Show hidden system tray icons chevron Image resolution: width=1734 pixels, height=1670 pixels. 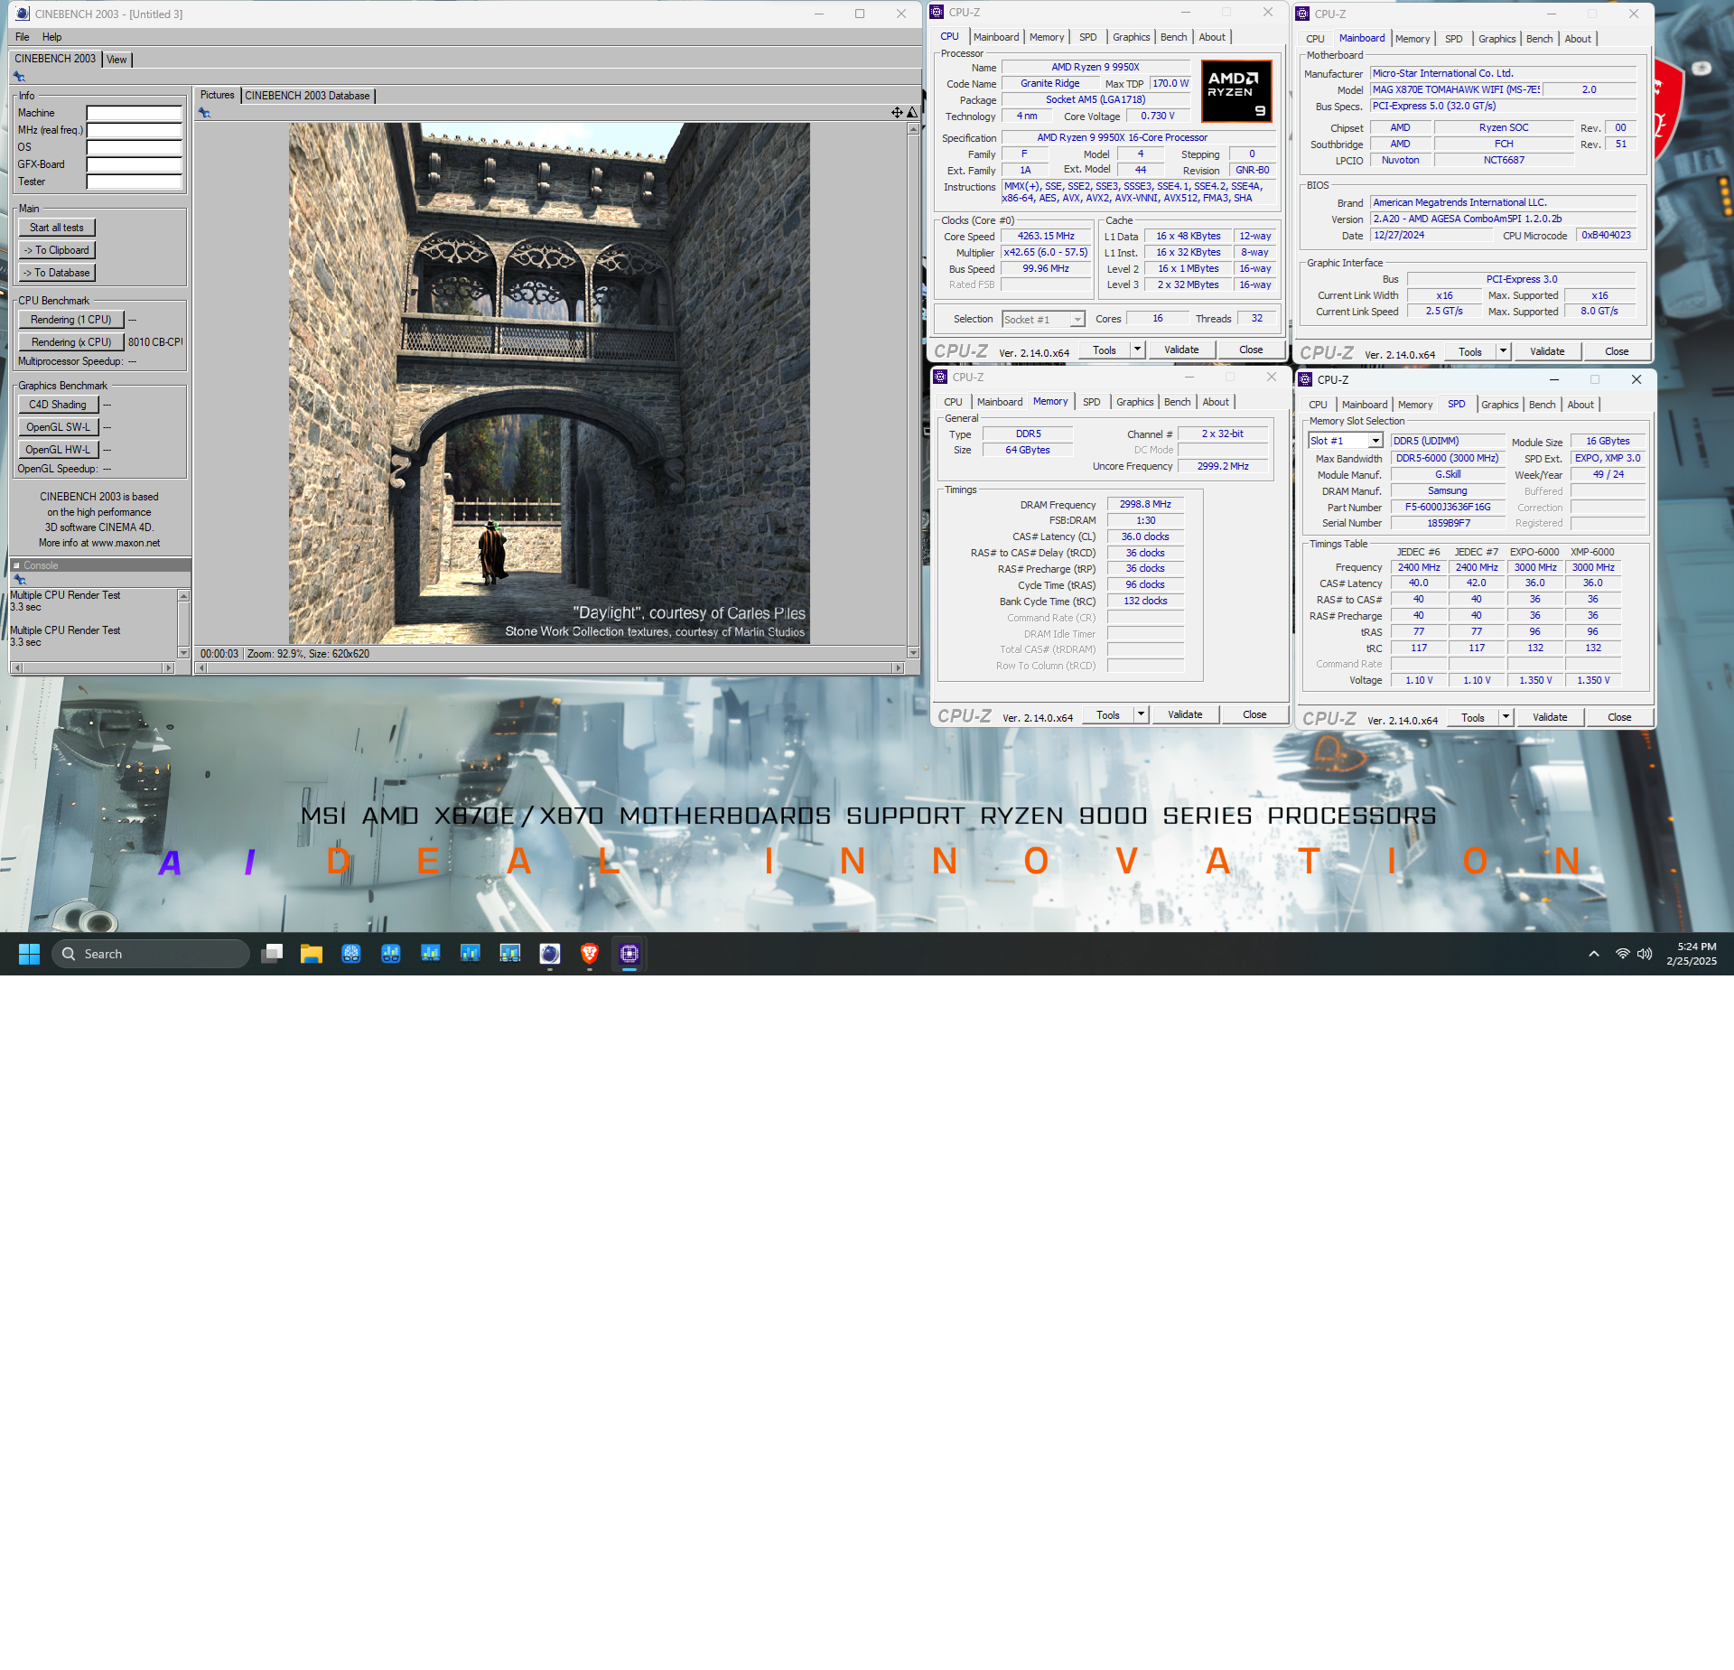point(1594,954)
